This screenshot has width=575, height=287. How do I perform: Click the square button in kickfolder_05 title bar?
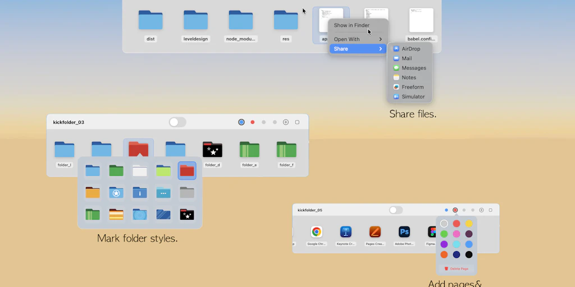pos(490,210)
